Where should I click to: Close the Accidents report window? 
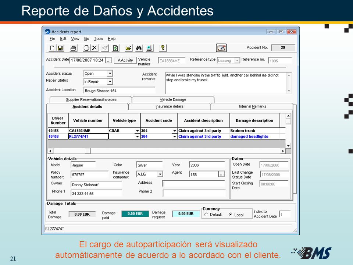pos(292,32)
